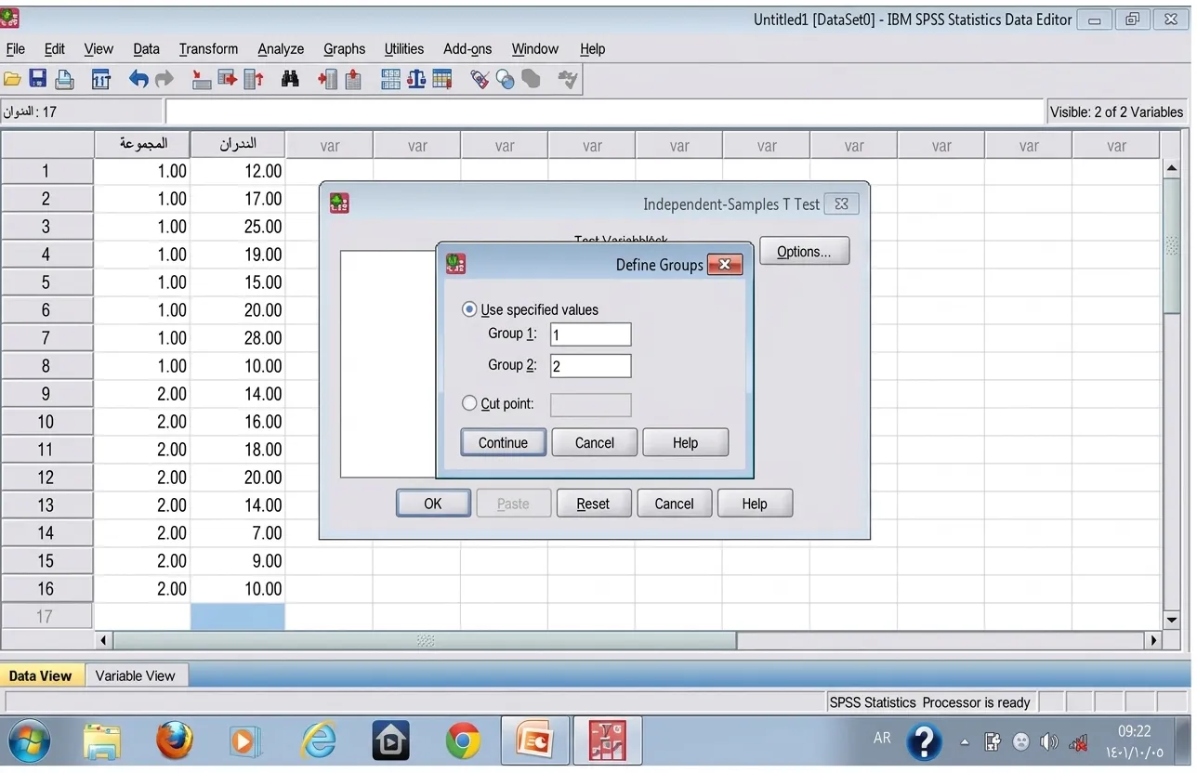
Task: Close the Define Groups dialog
Action: coord(725,265)
